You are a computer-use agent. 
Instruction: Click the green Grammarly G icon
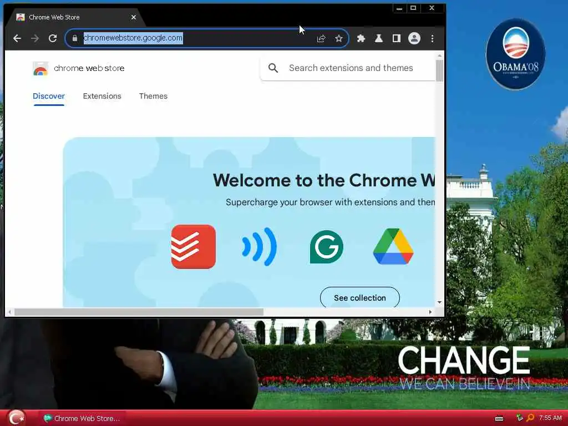[326, 247]
